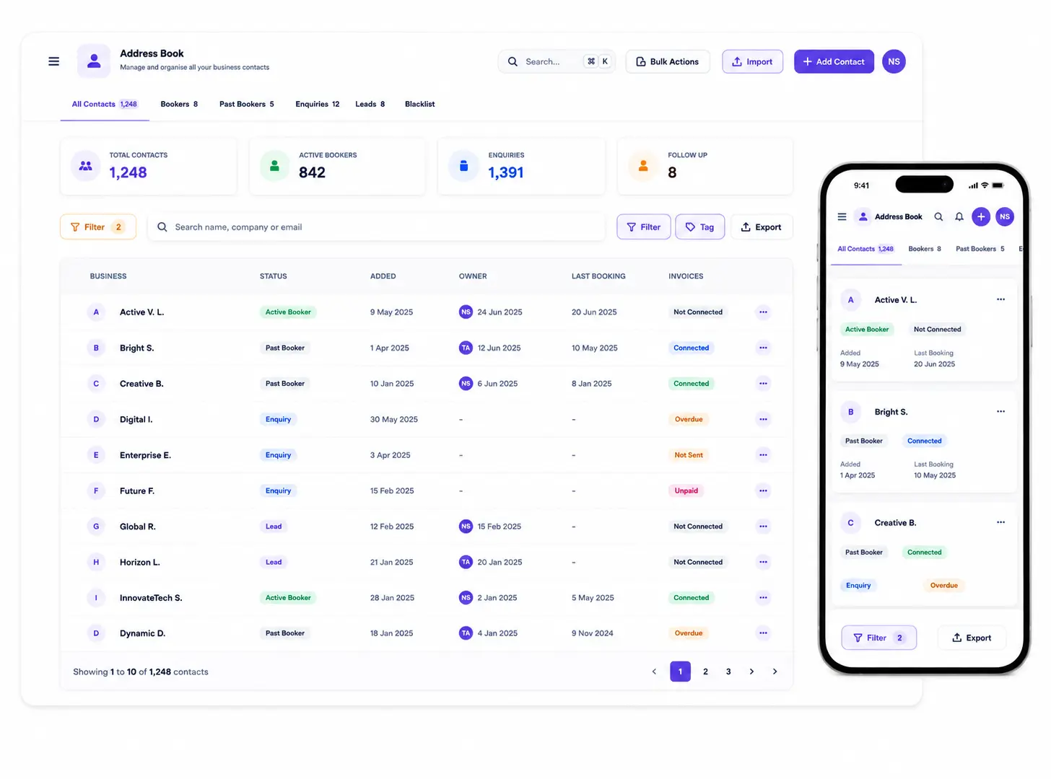
Task: Open the hamburger menu in desktop header
Action: coord(53,61)
